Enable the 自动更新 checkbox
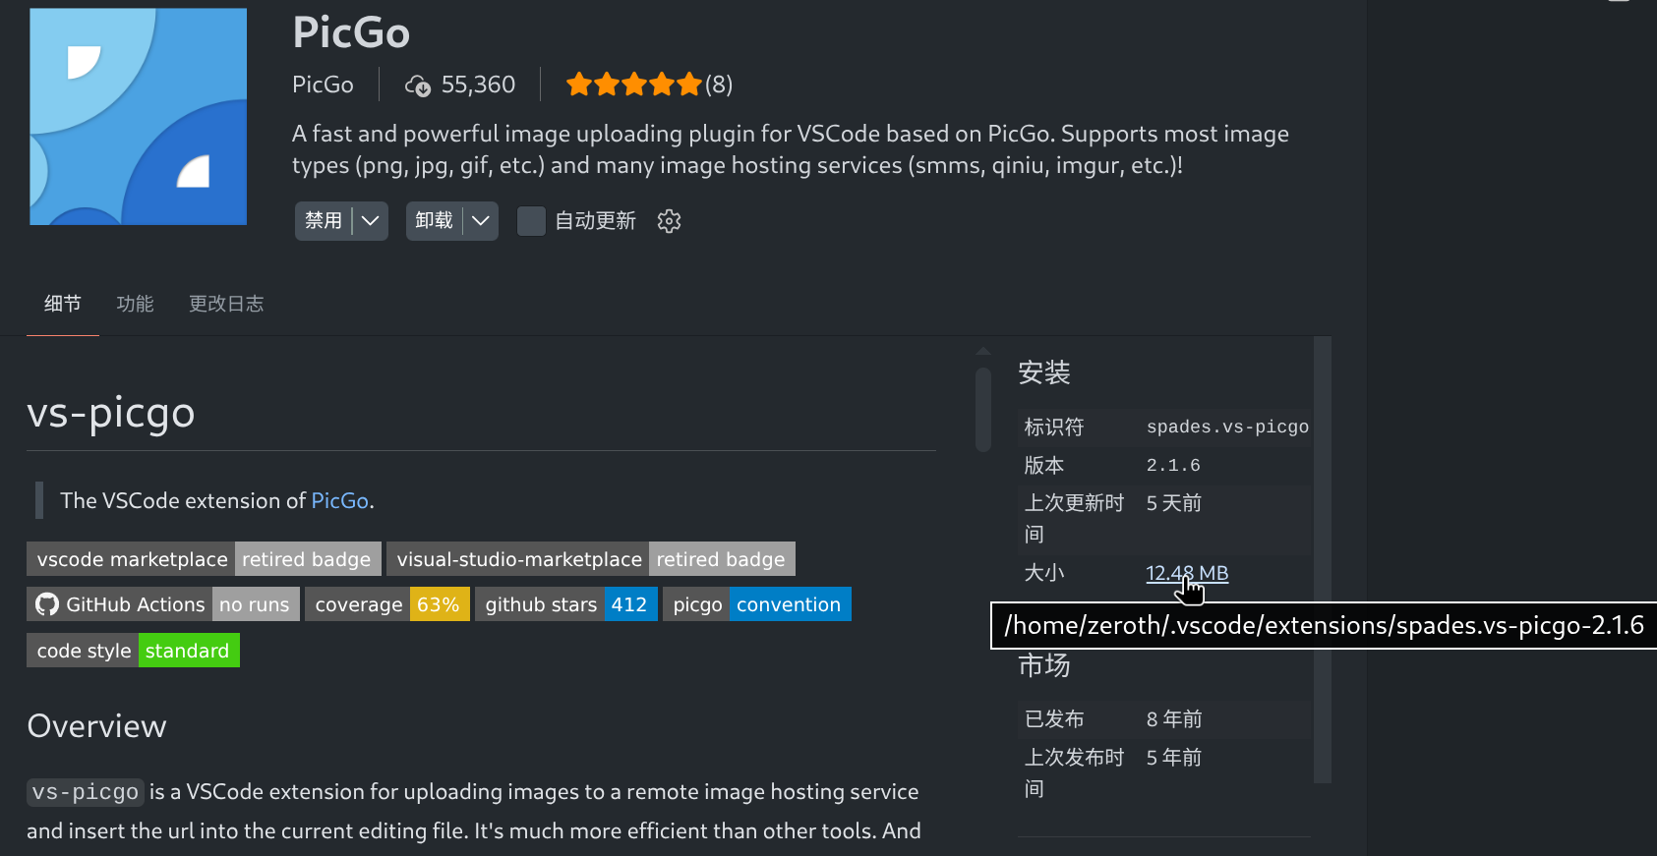Image resolution: width=1657 pixels, height=856 pixels. pyautogui.click(x=531, y=221)
